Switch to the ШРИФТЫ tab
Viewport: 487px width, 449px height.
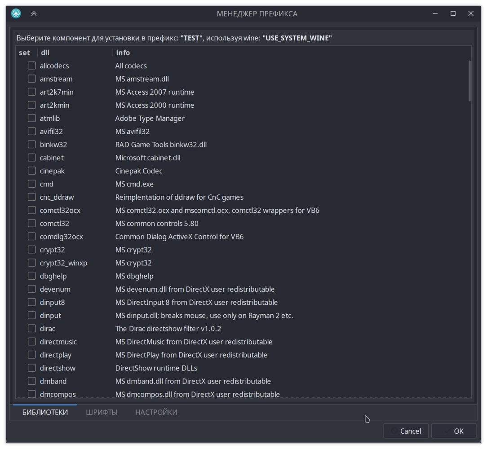tap(102, 412)
